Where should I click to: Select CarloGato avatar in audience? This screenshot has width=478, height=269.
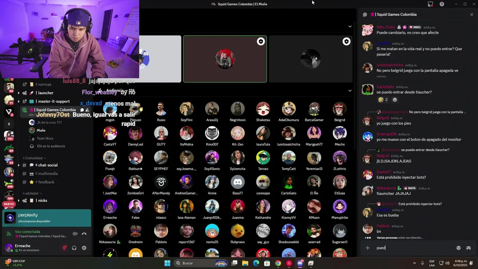[x=289, y=182]
